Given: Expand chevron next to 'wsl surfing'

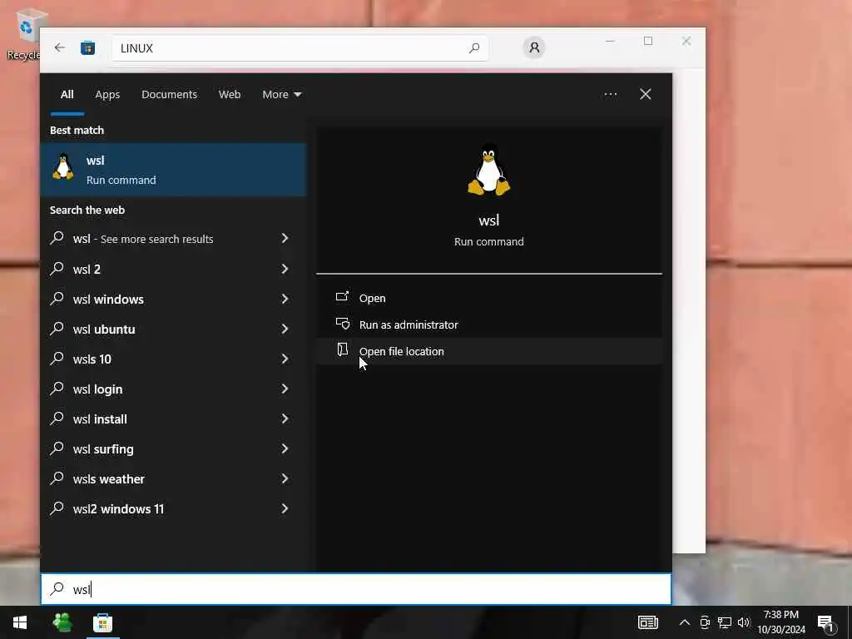Looking at the screenshot, I should (285, 448).
